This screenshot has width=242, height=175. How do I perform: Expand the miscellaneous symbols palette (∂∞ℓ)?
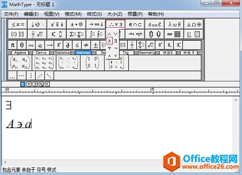(155, 25)
